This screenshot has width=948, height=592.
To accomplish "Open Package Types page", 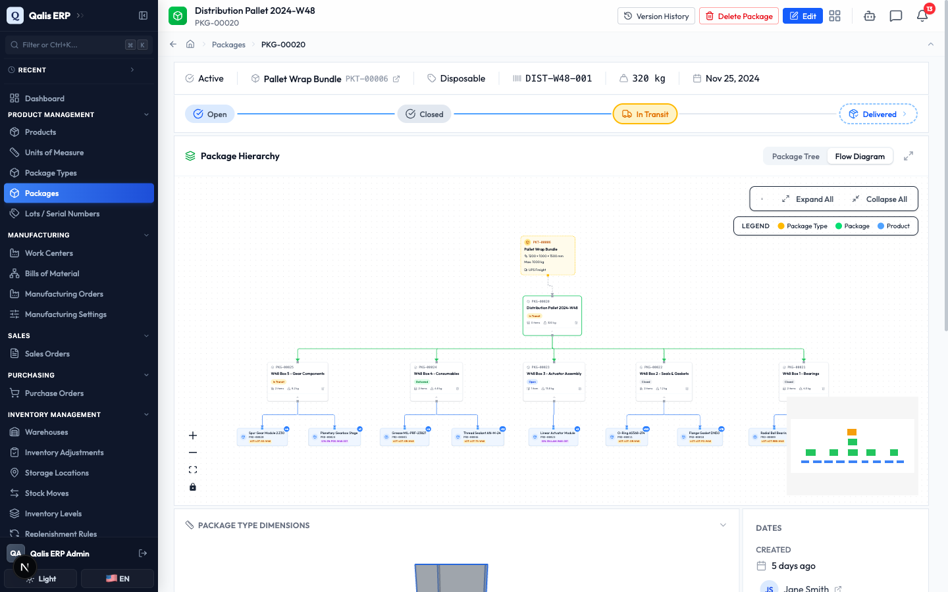I will point(79,173).
